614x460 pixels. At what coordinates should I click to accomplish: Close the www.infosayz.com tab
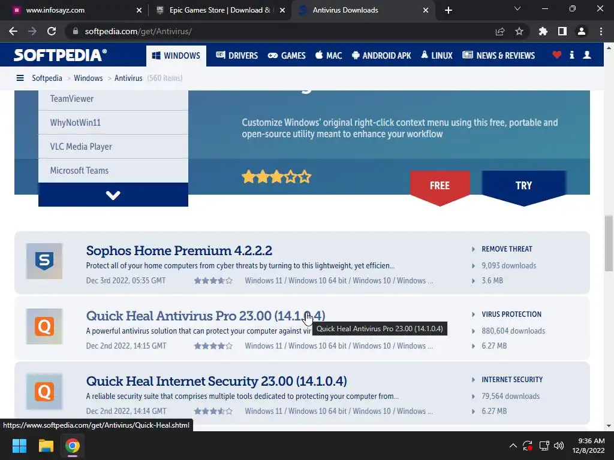pyautogui.click(x=139, y=10)
